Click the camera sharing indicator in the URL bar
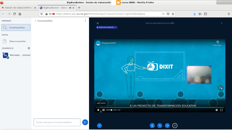Screen dimensions: 232x130 pos(54,14)
